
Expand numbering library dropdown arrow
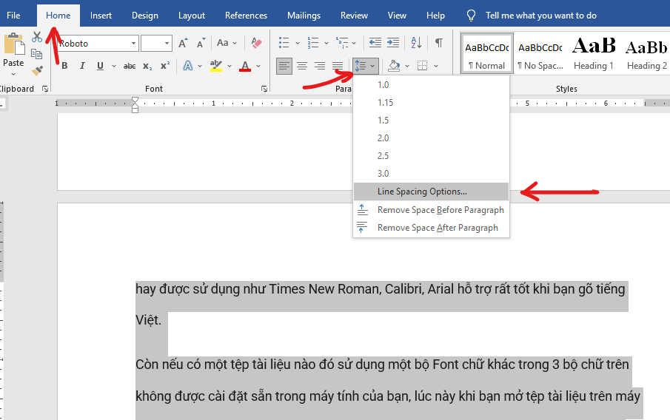326,43
